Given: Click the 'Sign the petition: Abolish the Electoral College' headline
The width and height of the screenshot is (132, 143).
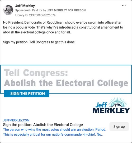Looking at the screenshot, I should [43, 125].
